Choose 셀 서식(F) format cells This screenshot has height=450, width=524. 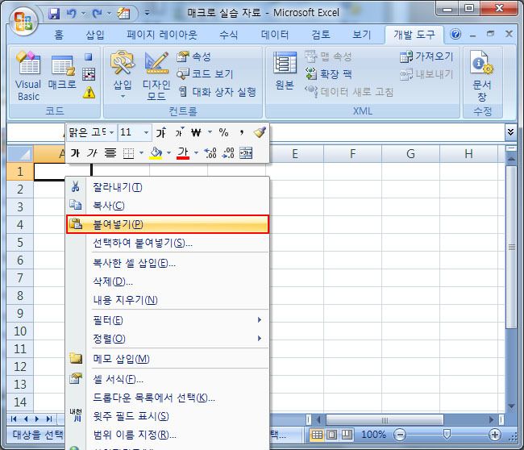pos(168,379)
